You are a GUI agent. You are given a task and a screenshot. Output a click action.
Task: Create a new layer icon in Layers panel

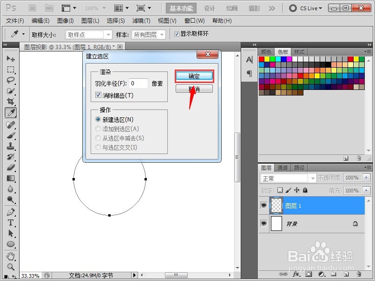[x=346, y=274]
